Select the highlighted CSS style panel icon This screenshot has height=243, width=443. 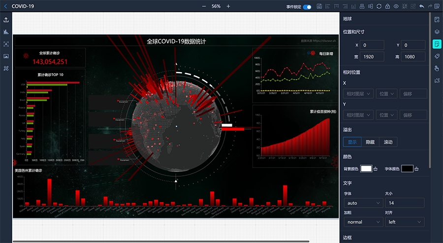[437, 44]
